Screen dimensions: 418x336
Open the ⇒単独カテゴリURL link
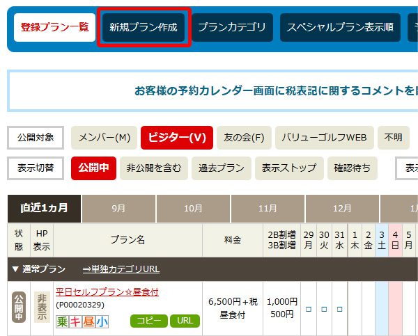(121, 269)
